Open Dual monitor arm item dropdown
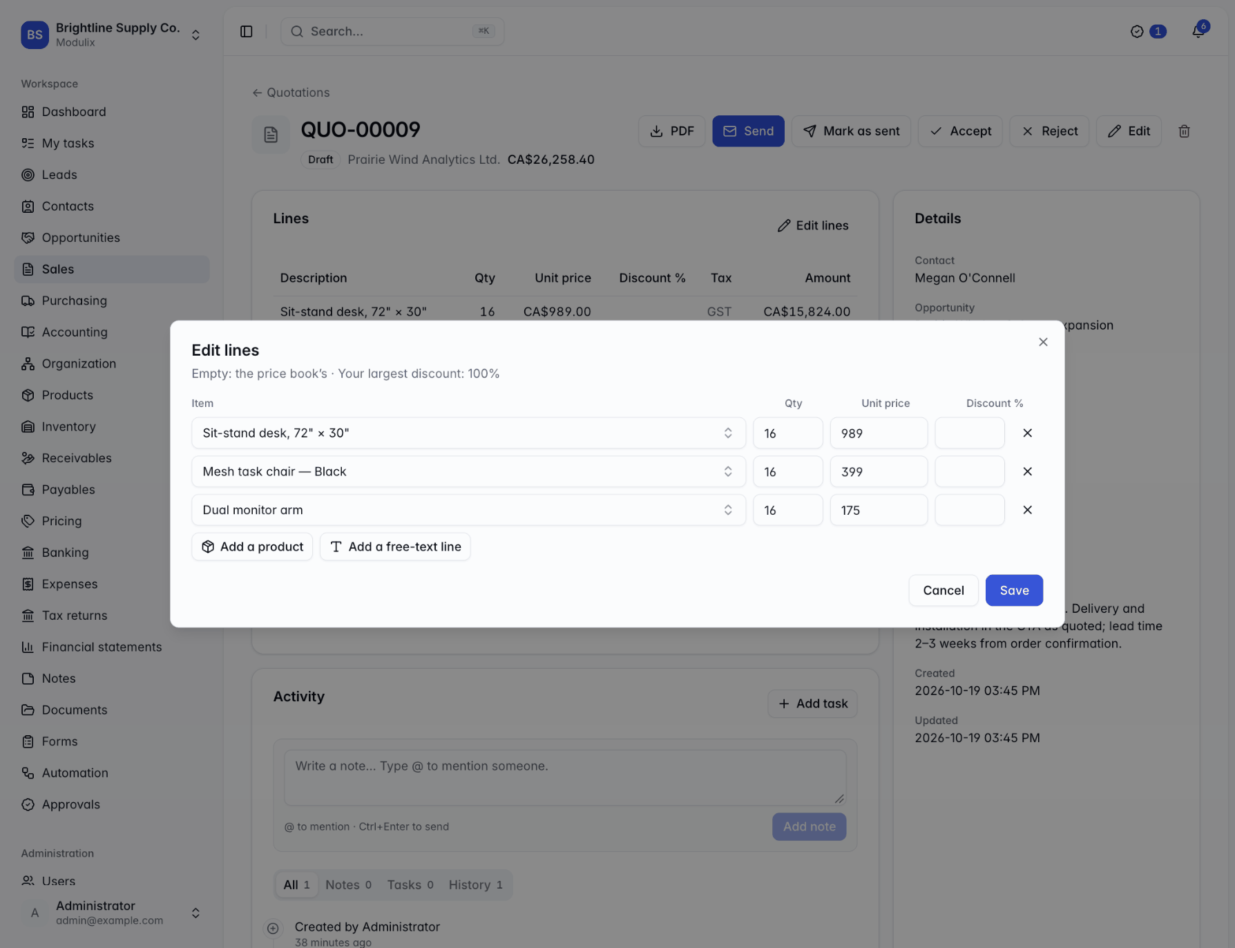Image resolution: width=1235 pixels, height=948 pixels. click(468, 510)
